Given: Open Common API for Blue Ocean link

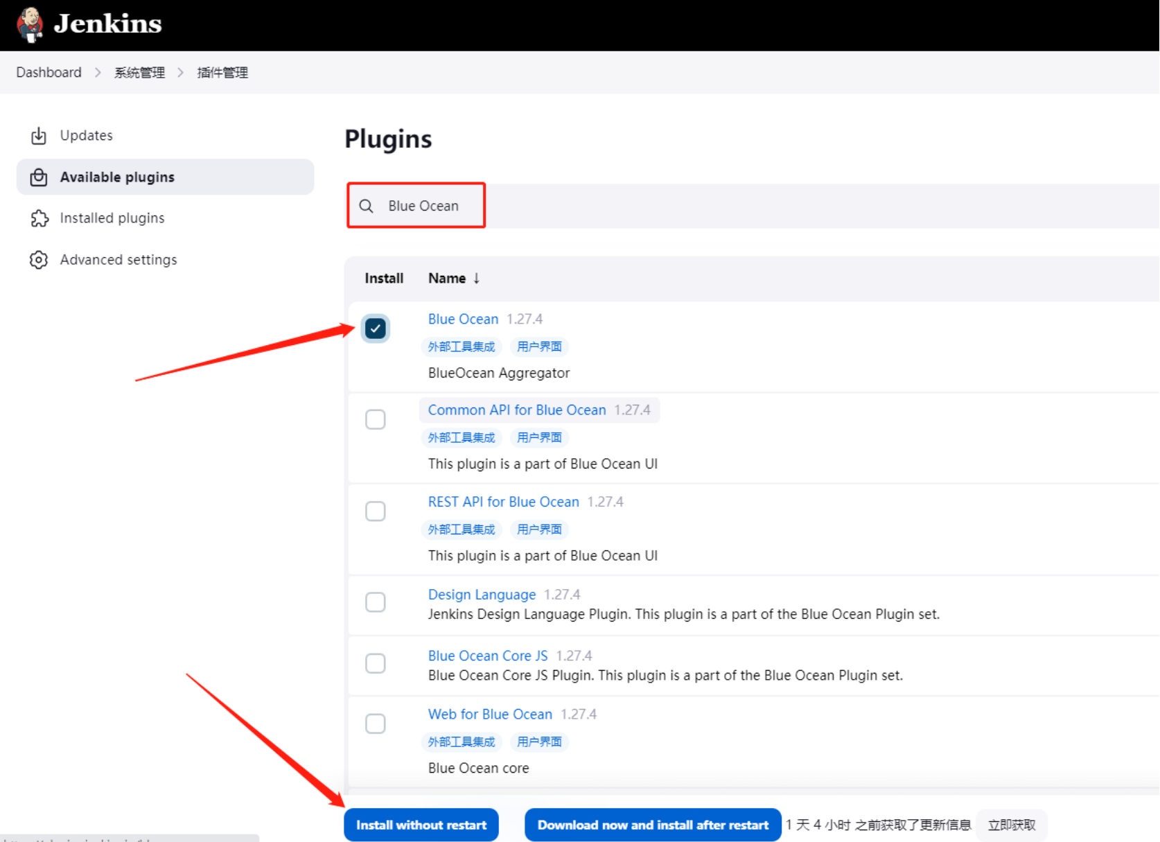Looking at the screenshot, I should click(517, 410).
